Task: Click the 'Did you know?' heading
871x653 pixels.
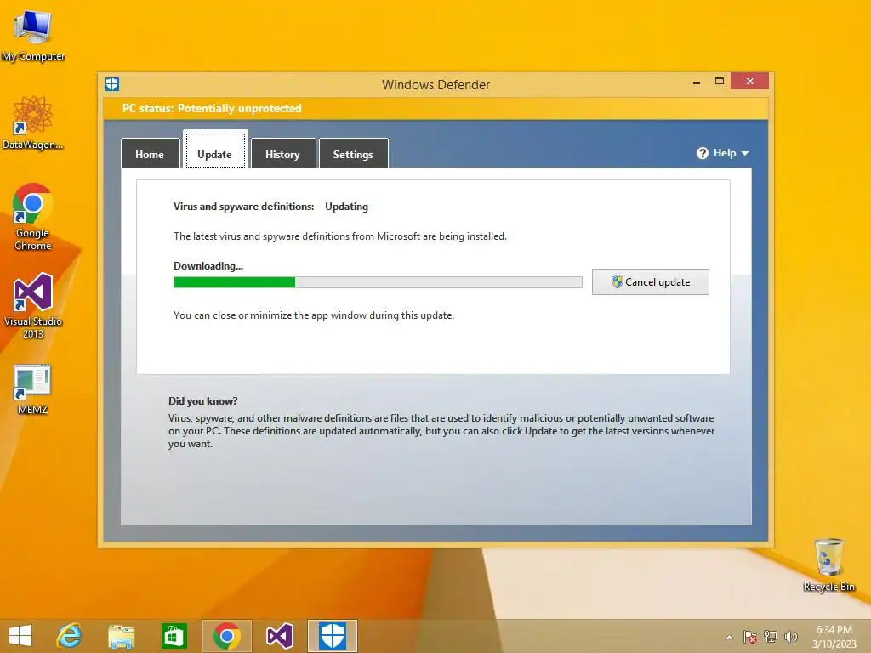Action: pyautogui.click(x=203, y=401)
